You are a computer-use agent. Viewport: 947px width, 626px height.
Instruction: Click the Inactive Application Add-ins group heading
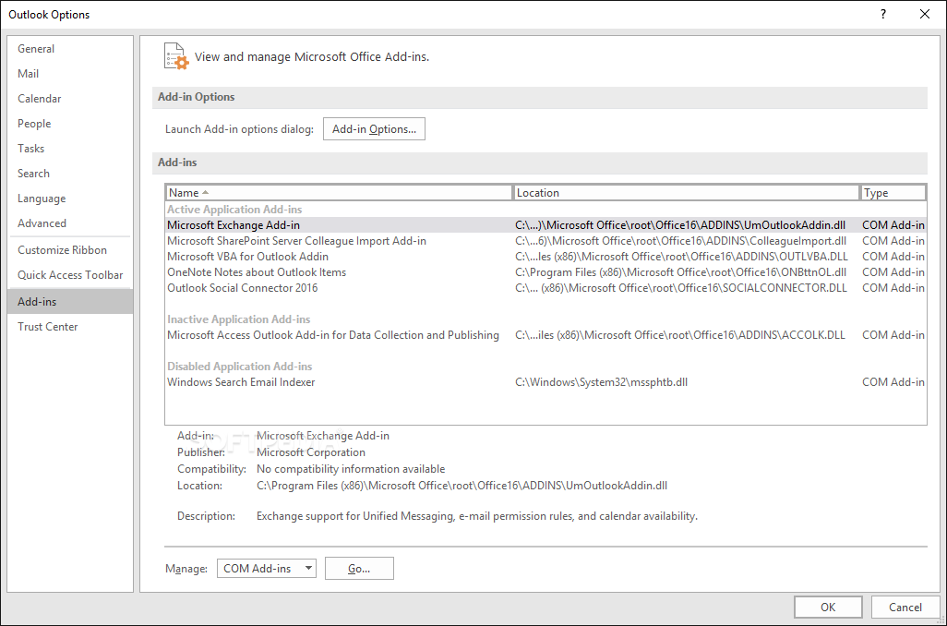coord(238,319)
